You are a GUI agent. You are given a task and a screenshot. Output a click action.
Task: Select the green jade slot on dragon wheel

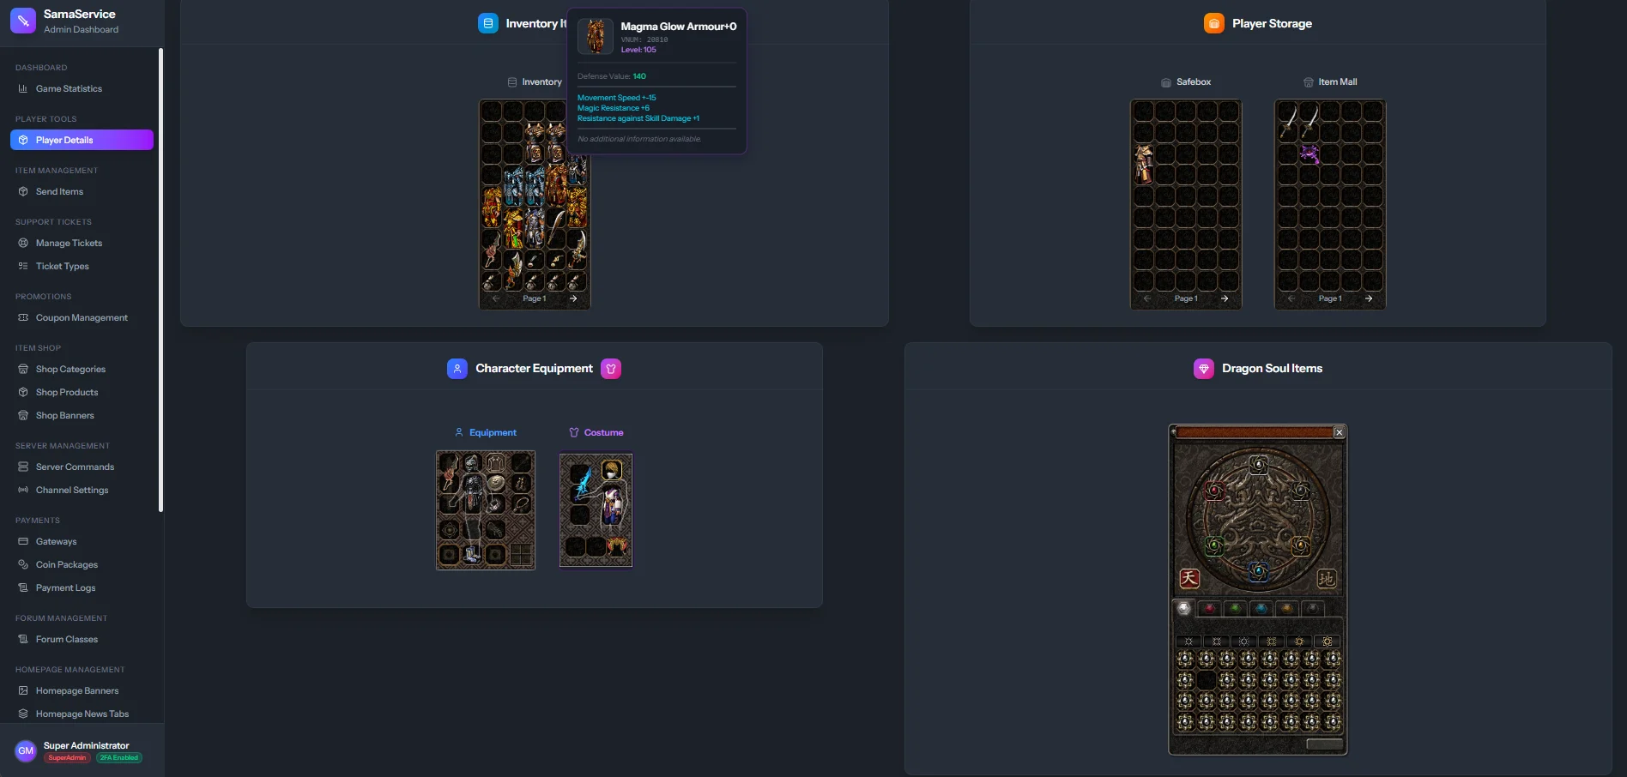[1214, 545]
